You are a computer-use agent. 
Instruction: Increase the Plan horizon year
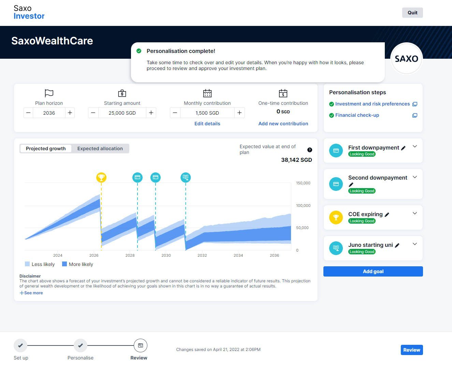(70, 113)
